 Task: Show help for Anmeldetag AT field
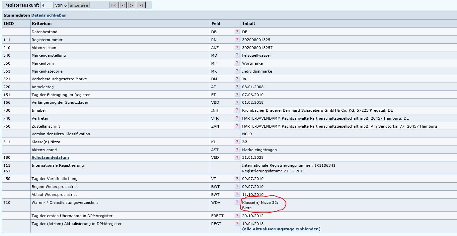[237, 87]
